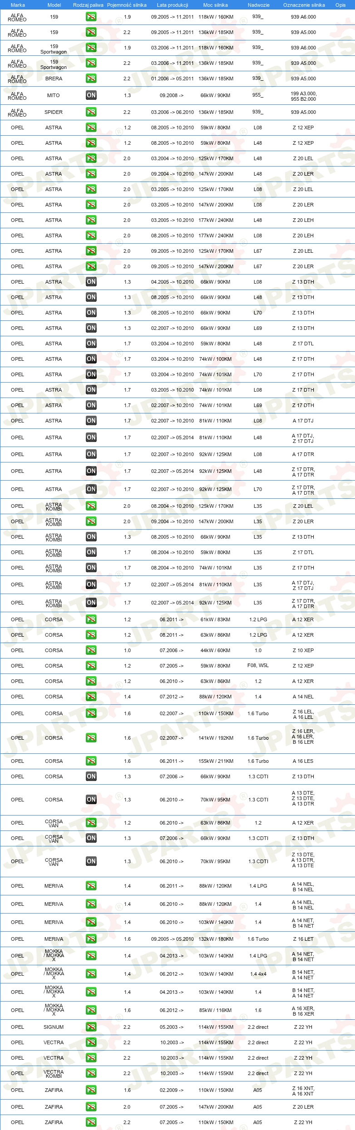Click the Lata produkcji column header
This screenshot has height=1130, width=355.
click(173, 5)
